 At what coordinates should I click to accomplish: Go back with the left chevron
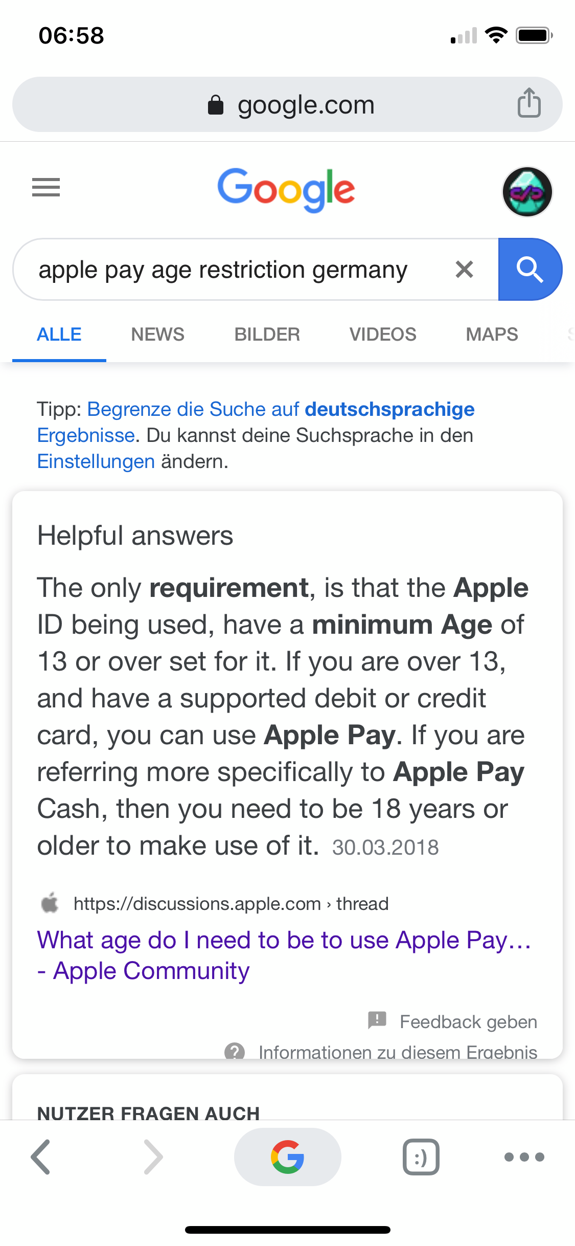pos(41,1156)
